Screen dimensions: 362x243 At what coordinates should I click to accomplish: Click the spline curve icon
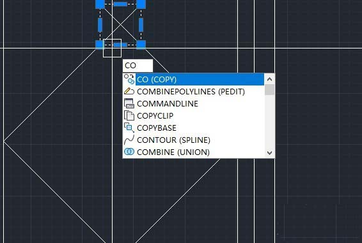point(129,140)
